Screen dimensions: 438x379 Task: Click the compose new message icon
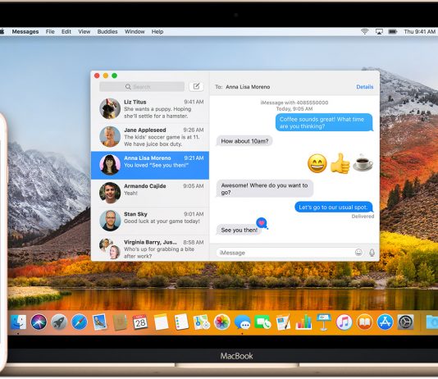pyautogui.click(x=196, y=86)
